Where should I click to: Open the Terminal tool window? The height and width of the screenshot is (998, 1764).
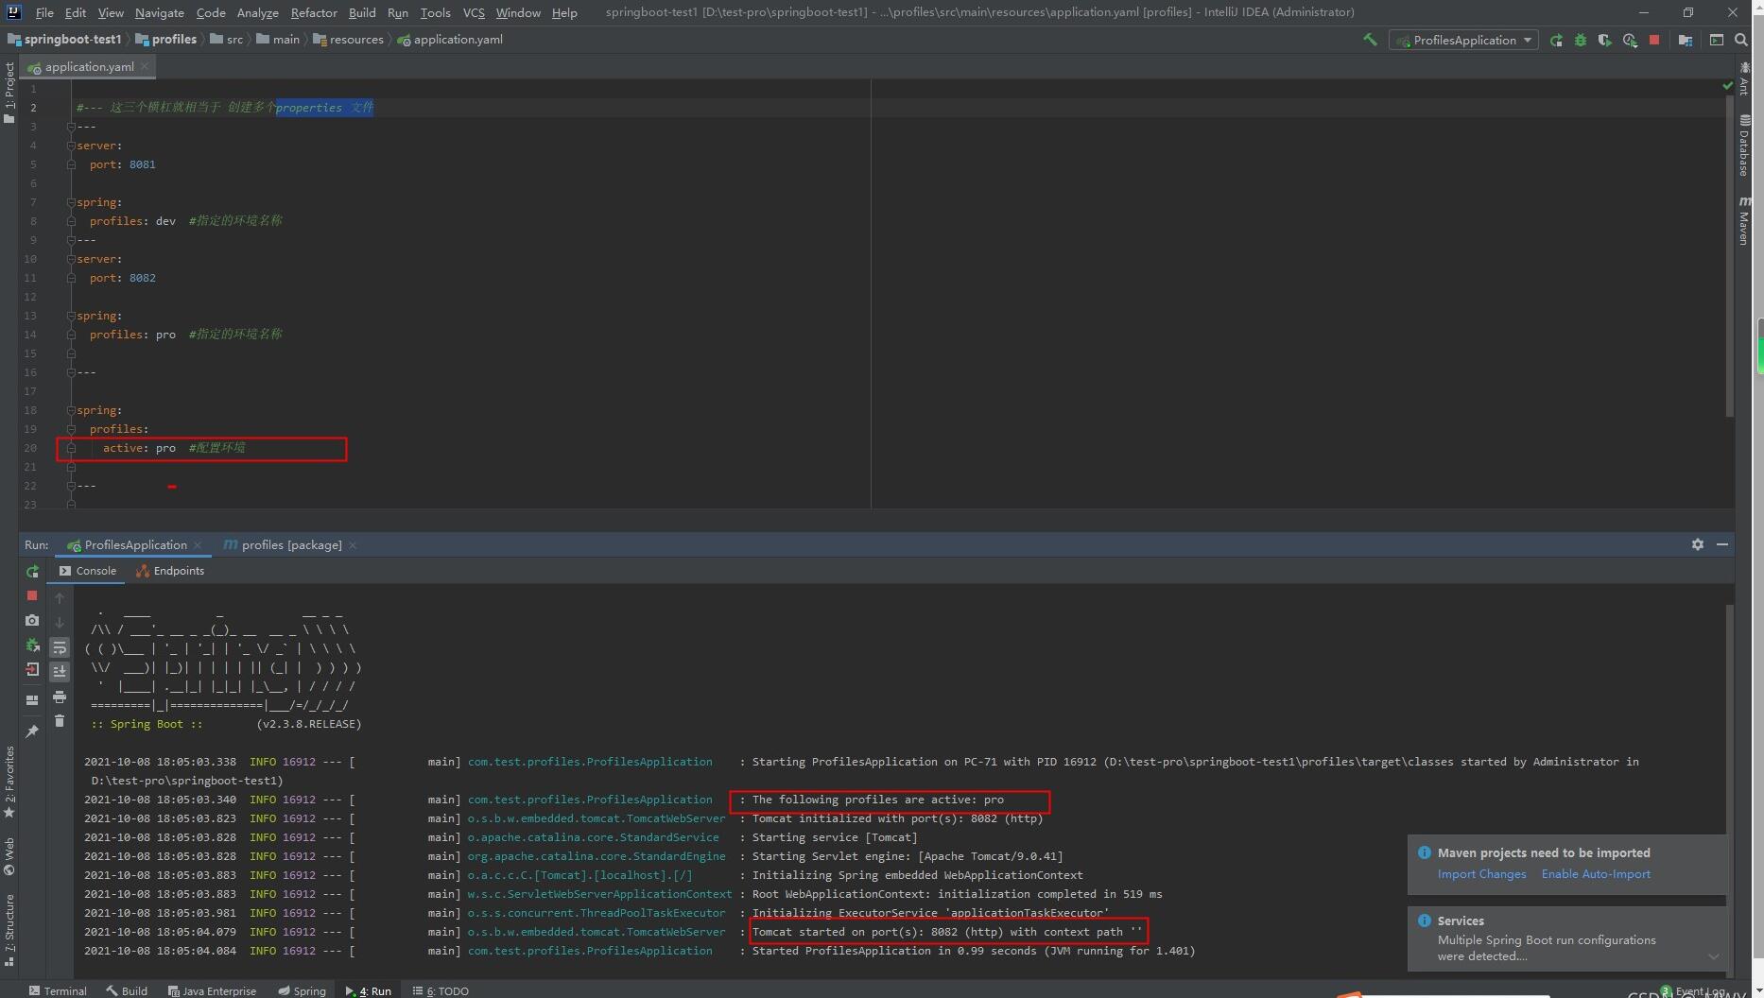tap(58, 990)
